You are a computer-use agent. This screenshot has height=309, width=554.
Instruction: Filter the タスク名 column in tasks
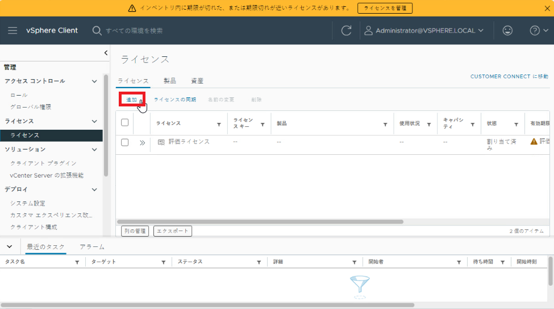click(77, 262)
